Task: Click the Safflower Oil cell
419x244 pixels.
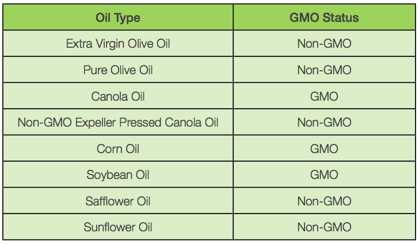Action: point(118,201)
